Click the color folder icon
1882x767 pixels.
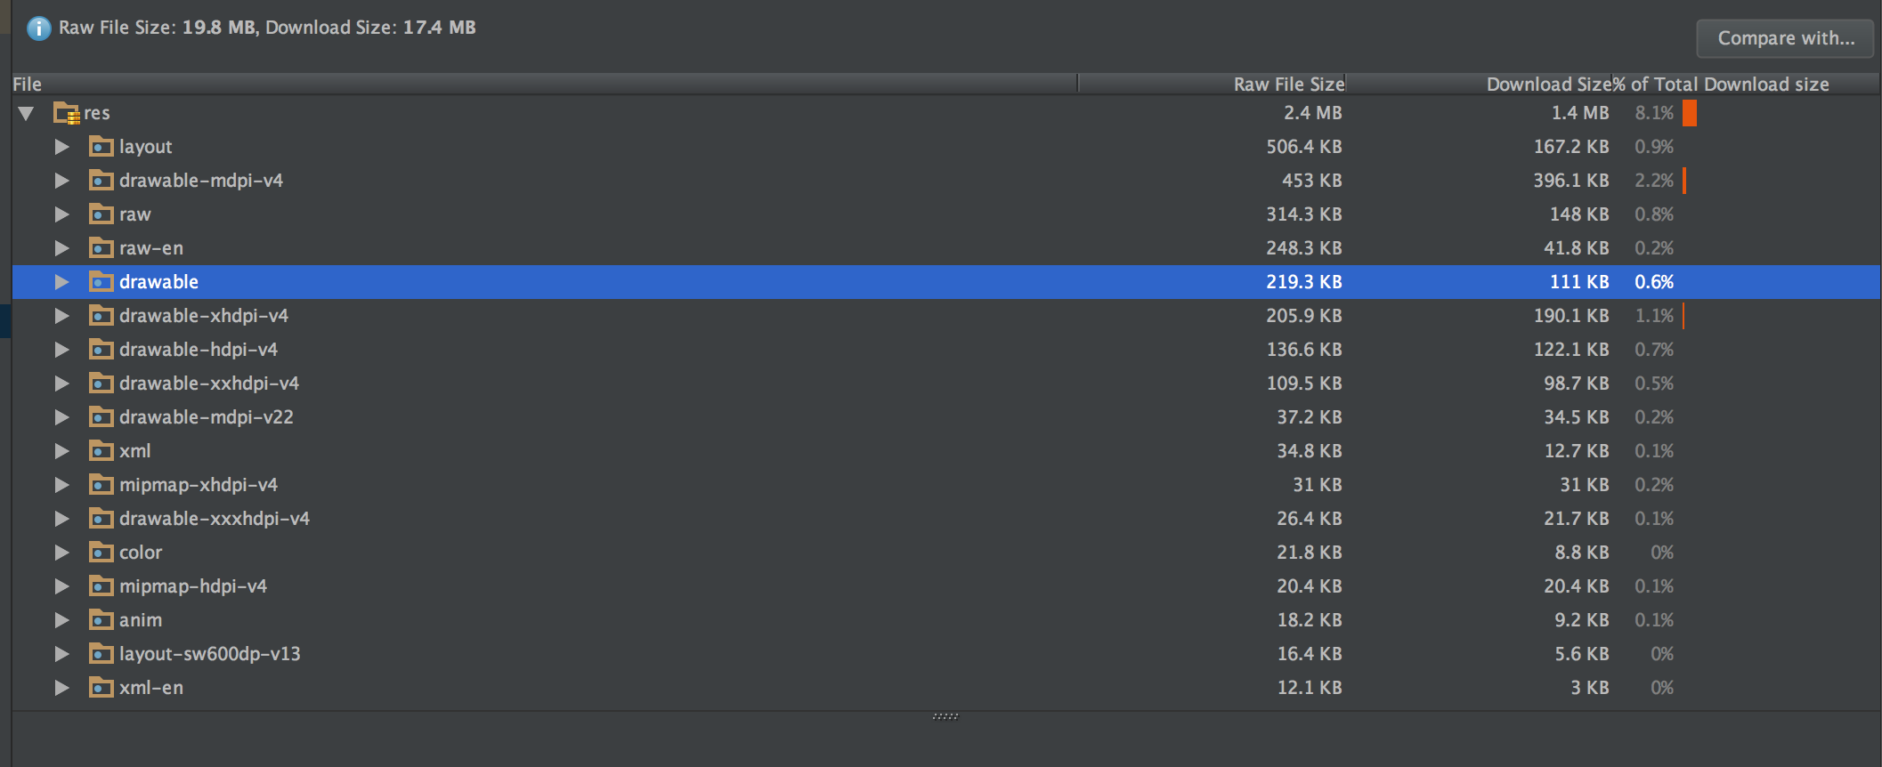click(x=101, y=553)
